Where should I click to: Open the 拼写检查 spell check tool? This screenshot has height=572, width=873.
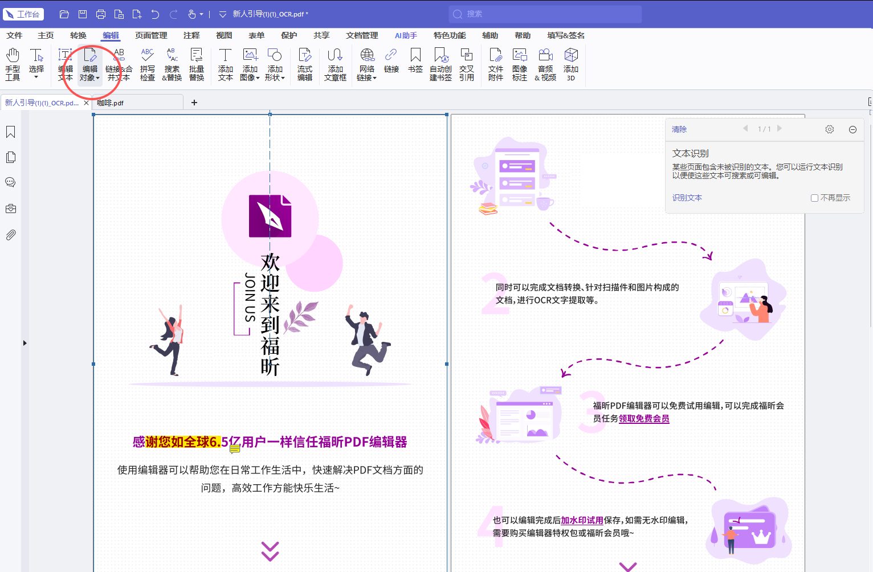(x=148, y=64)
